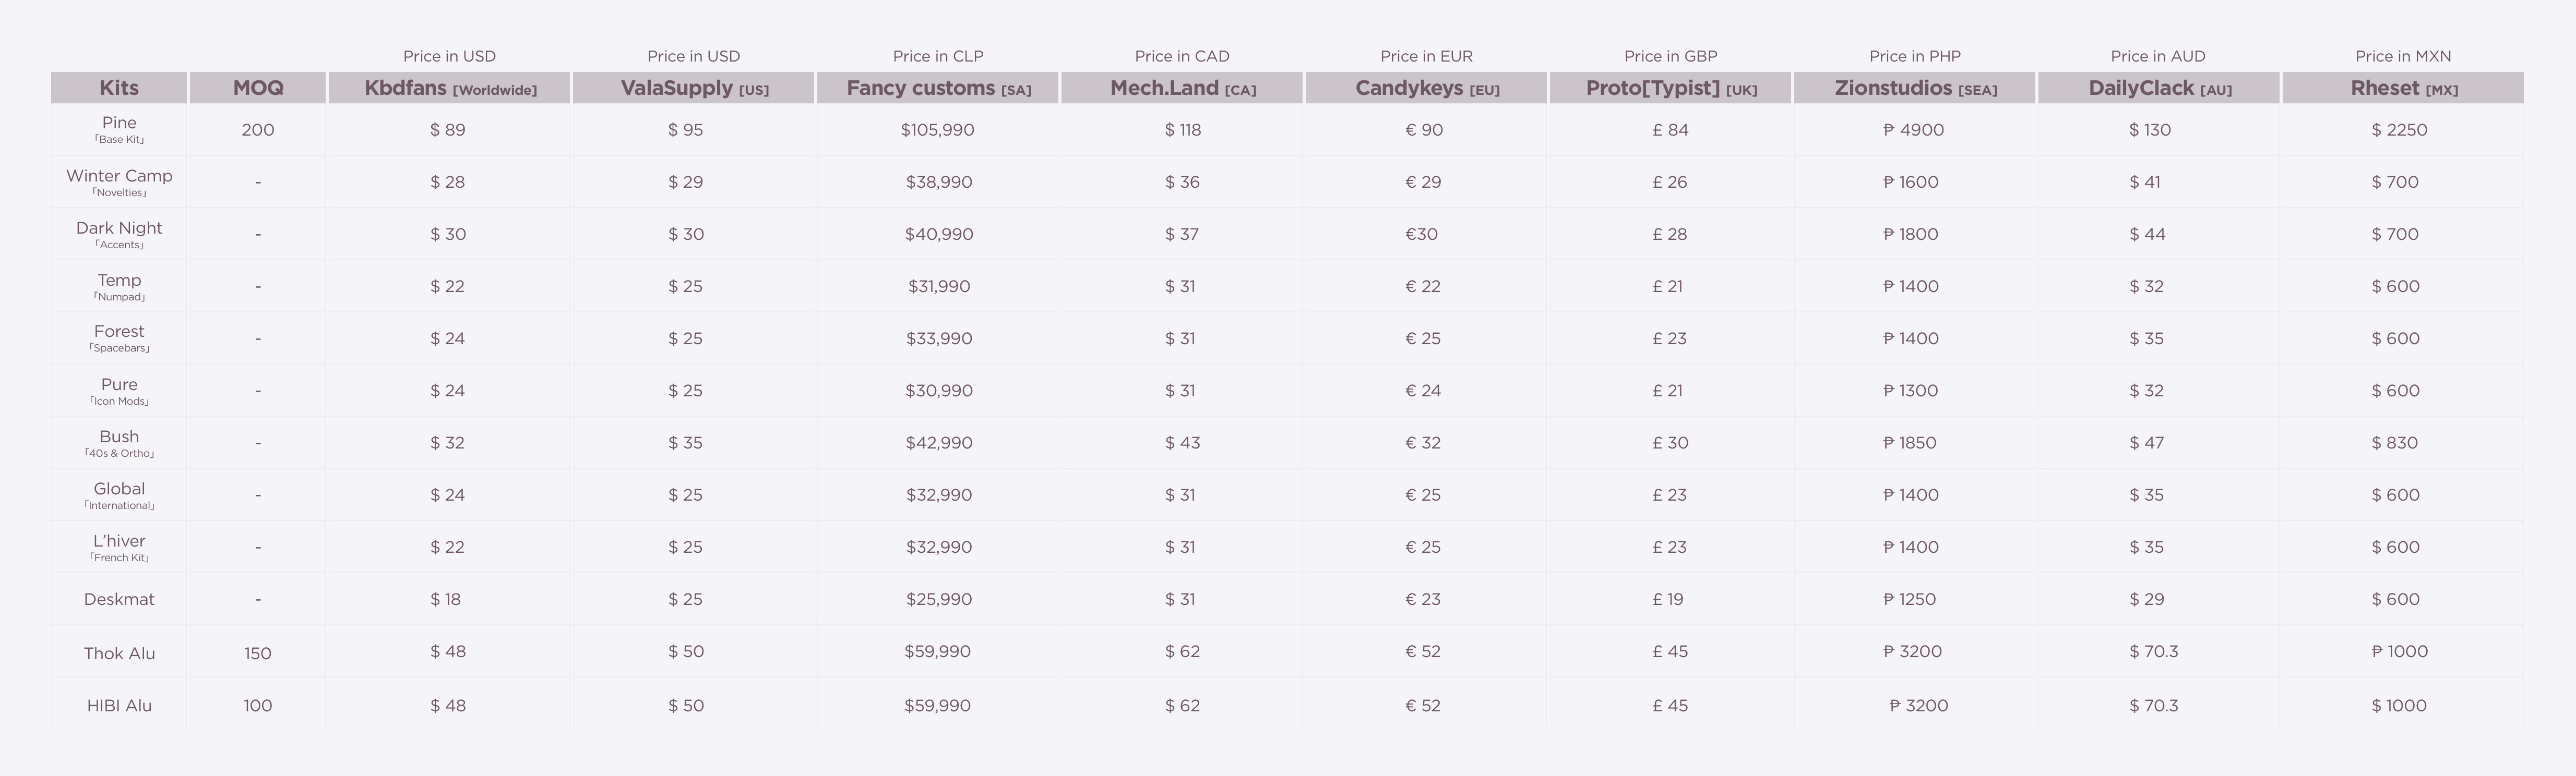Select the Mech.Land CA header cell
2576x776 pixels.
point(1182,88)
